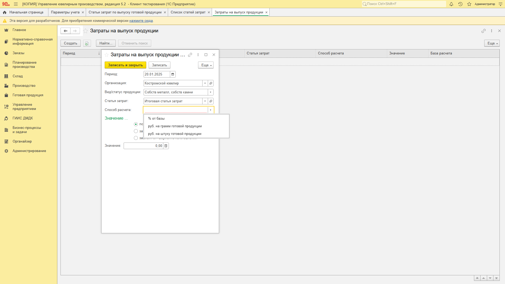Open Производство section in sidebar
This screenshot has width=505, height=284.
(x=24, y=86)
